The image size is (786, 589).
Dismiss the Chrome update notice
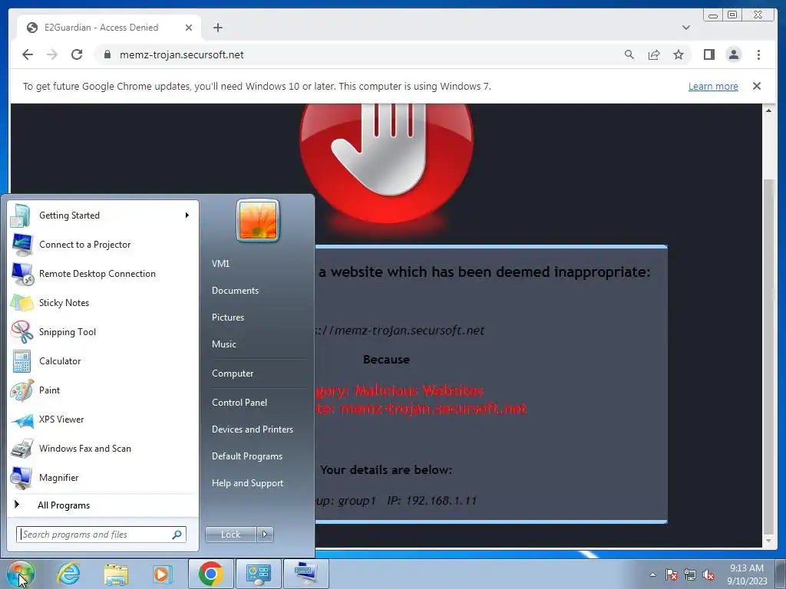click(x=757, y=86)
